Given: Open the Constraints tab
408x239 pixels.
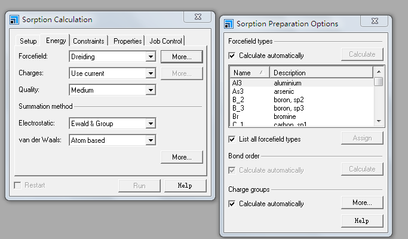Looking at the screenshot, I should pos(88,41).
